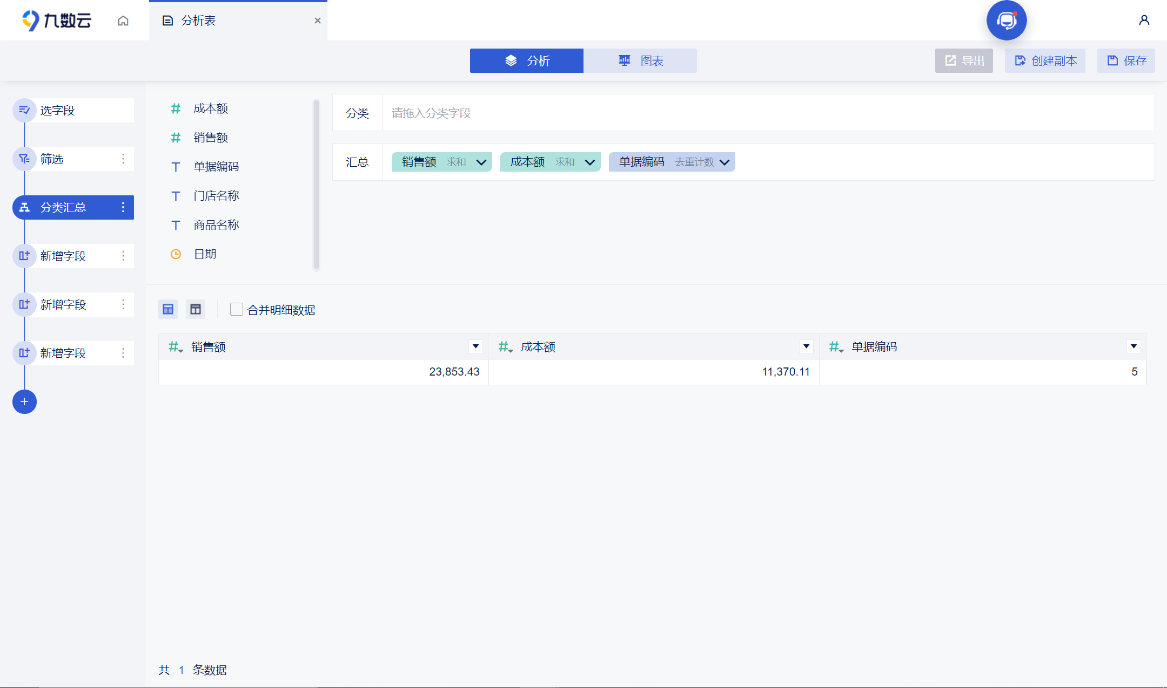Screen dimensions: 1167x688
Task: Expand 成本额 求和 aggregation dropdown
Action: click(590, 162)
